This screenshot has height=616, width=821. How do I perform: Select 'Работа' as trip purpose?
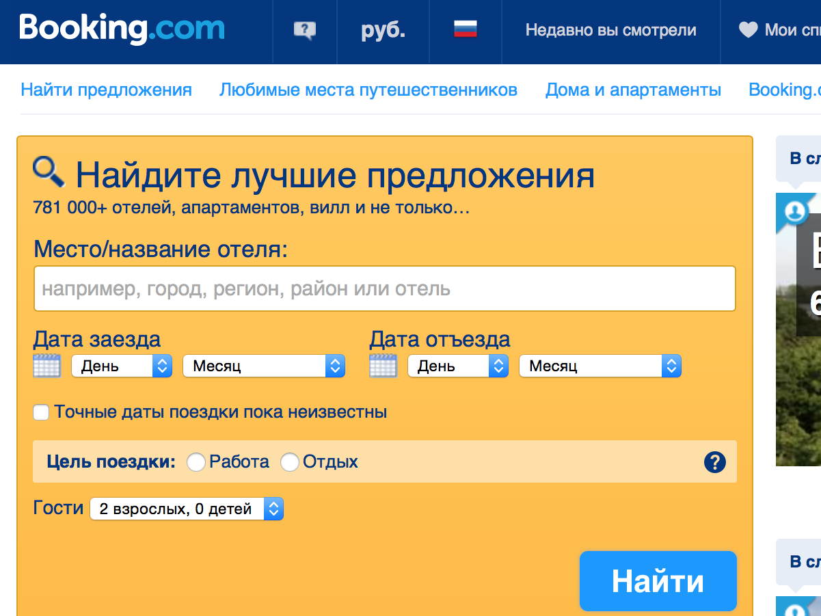point(196,462)
